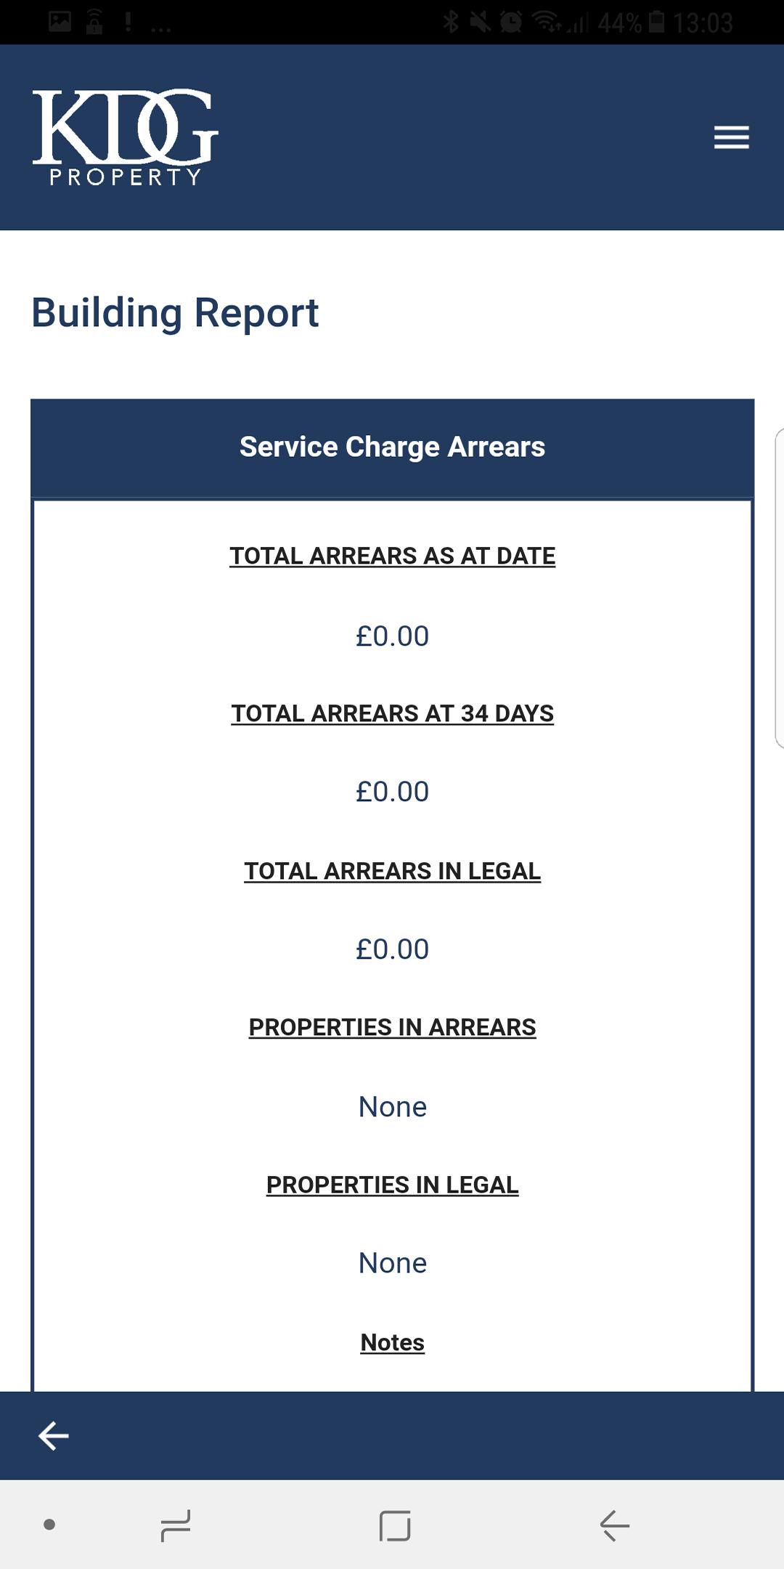
Task: Open Android recent apps
Action: (x=176, y=1525)
